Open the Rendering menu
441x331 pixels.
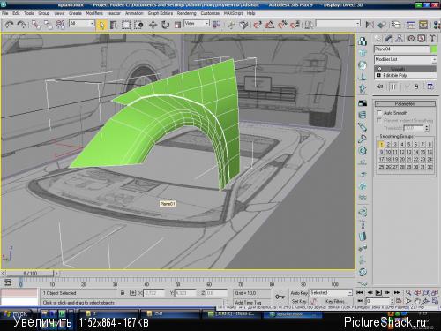click(186, 13)
